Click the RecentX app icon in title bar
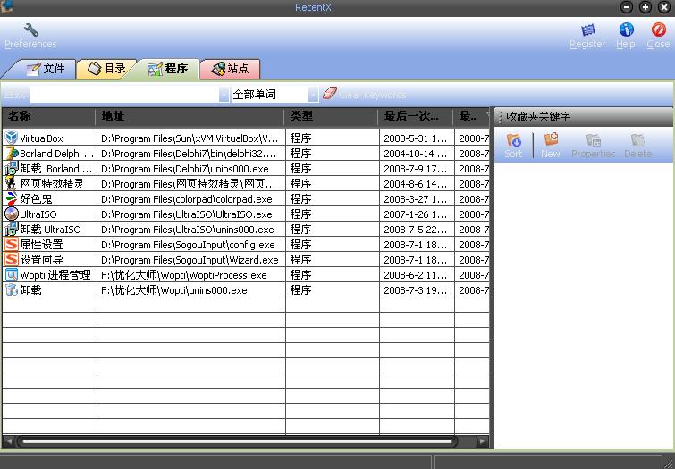Screen dimensions: 675x469 point(6,6)
